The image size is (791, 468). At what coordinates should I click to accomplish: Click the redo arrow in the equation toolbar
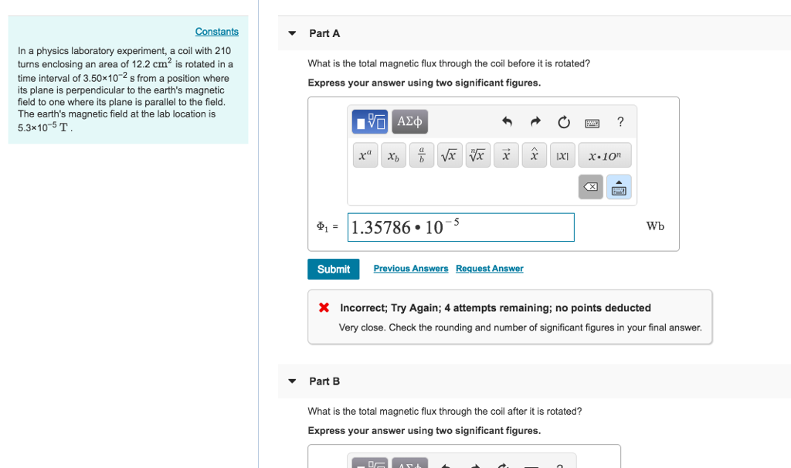534,121
